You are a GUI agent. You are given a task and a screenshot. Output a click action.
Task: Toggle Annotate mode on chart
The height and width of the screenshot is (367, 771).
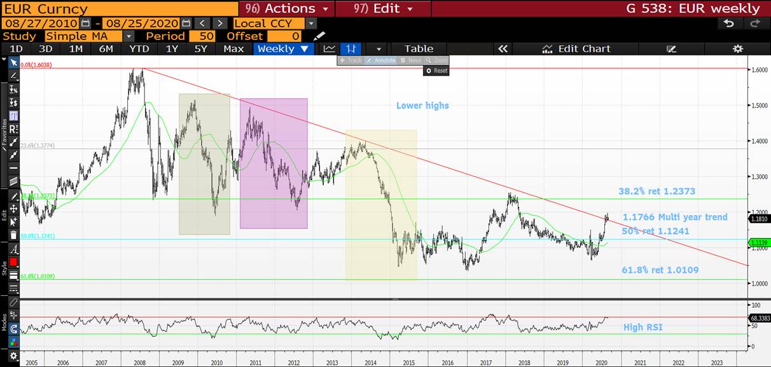[x=381, y=60]
